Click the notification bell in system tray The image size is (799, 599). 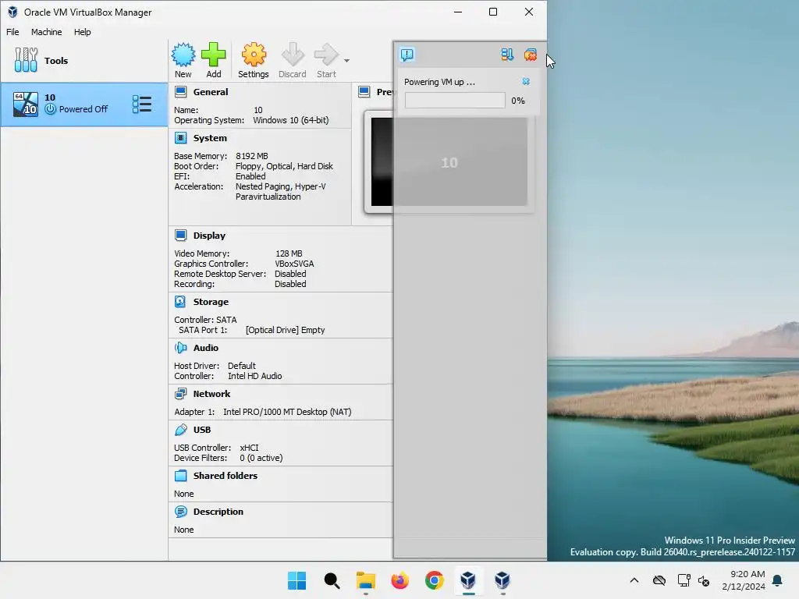click(778, 580)
